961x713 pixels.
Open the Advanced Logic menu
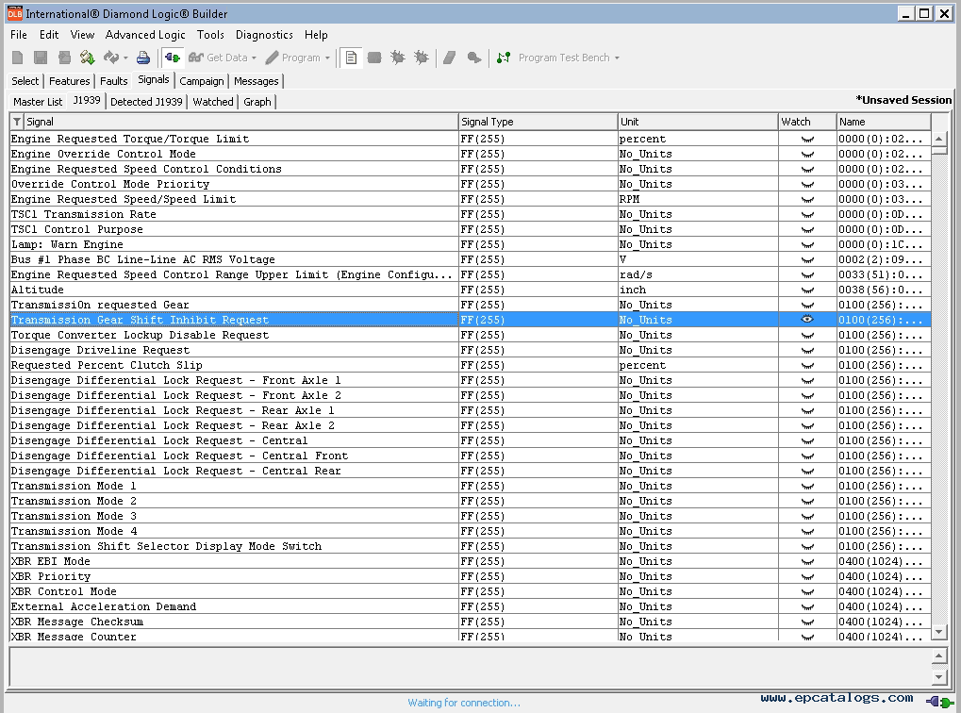click(x=145, y=35)
